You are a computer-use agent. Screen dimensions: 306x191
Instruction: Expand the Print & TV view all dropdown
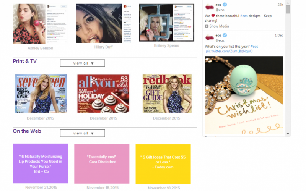pyautogui.click(x=82, y=63)
